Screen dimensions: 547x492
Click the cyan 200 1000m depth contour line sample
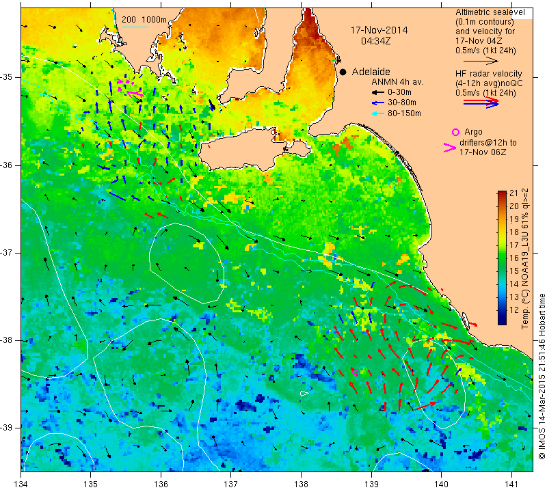click(134, 27)
